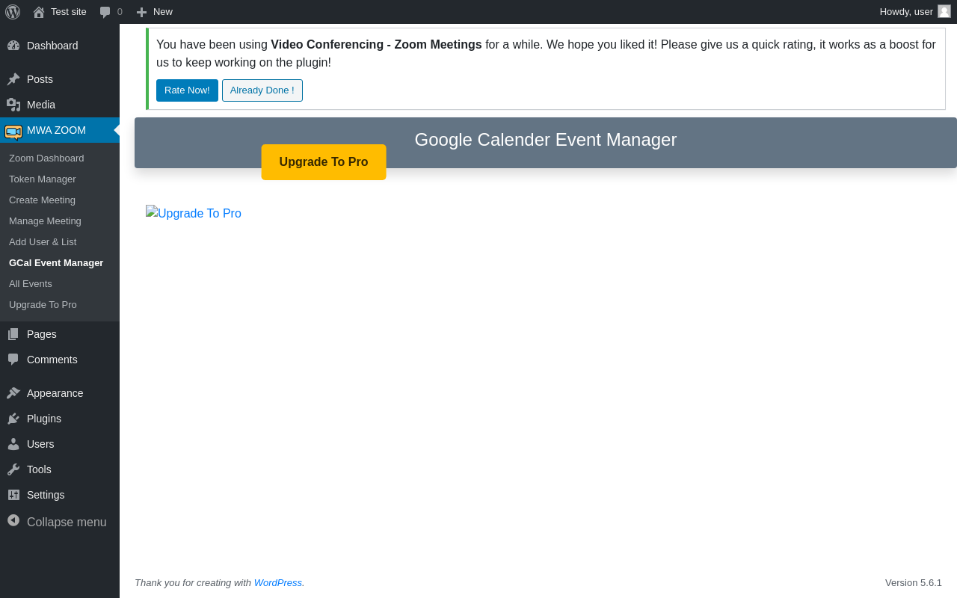The width and height of the screenshot is (957, 598).
Task: Click the Appearance paintbrush icon
Action: pos(13,393)
